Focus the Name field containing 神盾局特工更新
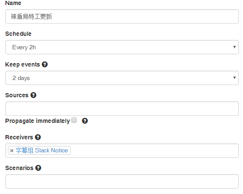Image resolution: width=243 pixels, height=194 pixels. [x=122, y=16]
